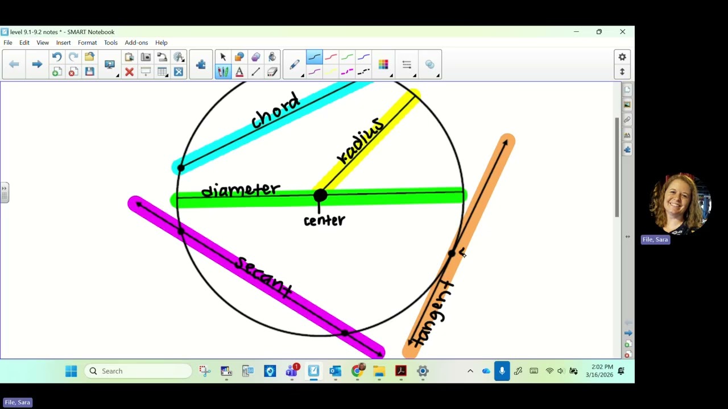Click the Windows Start button
728x409 pixels.
coord(71,371)
